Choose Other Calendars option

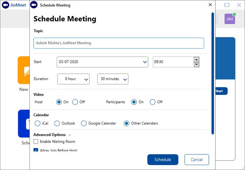126,123
